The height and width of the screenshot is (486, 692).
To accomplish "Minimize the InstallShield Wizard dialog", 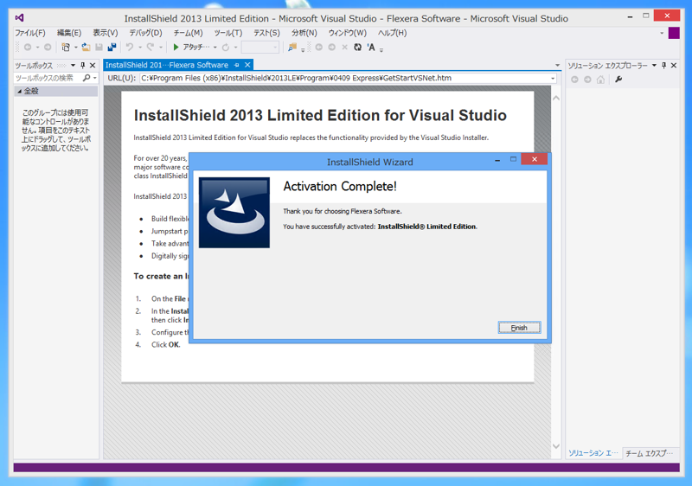I will click(x=497, y=160).
